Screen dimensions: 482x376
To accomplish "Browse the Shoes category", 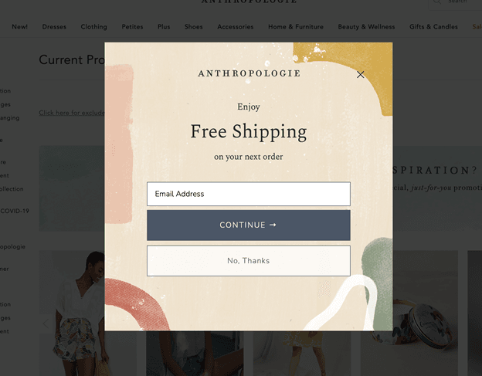I will [193, 27].
